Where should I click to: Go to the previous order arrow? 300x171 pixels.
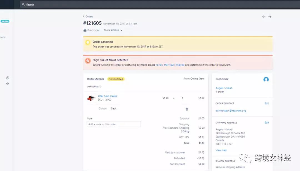coord(264,17)
